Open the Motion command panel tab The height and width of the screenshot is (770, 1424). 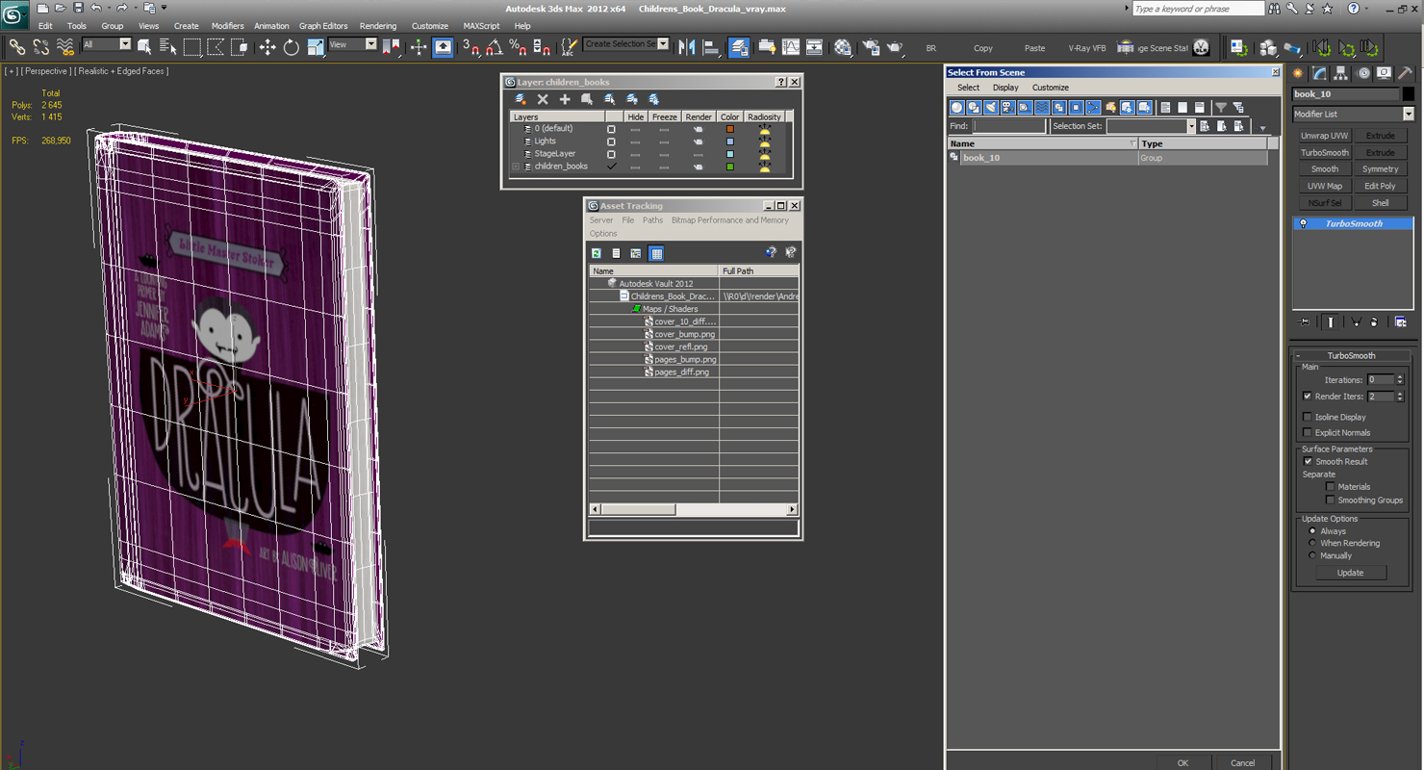1362,73
